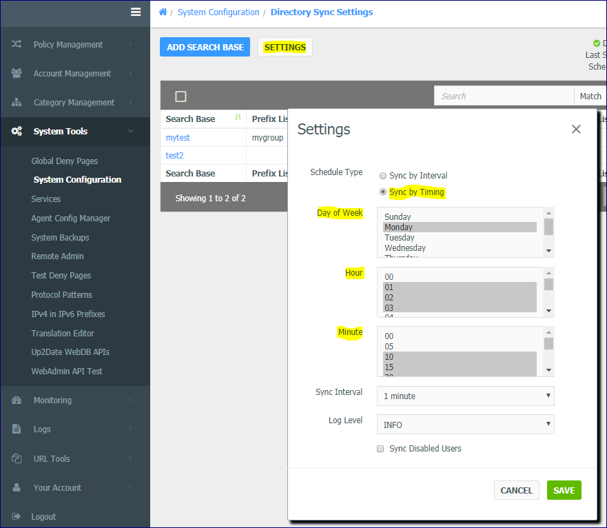This screenshot has width=607, height=528.
Task: Open the test2 search base link
Action: [174, 155]
